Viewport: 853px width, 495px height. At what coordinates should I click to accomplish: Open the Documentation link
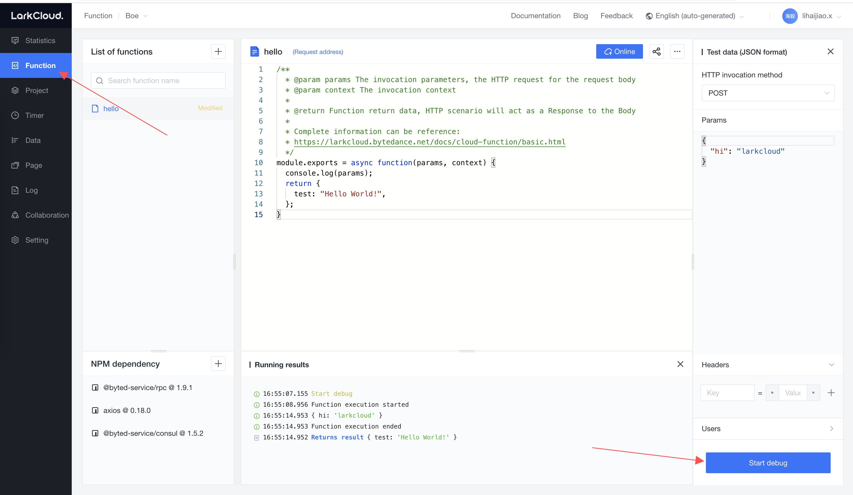(x=535, y=16)
